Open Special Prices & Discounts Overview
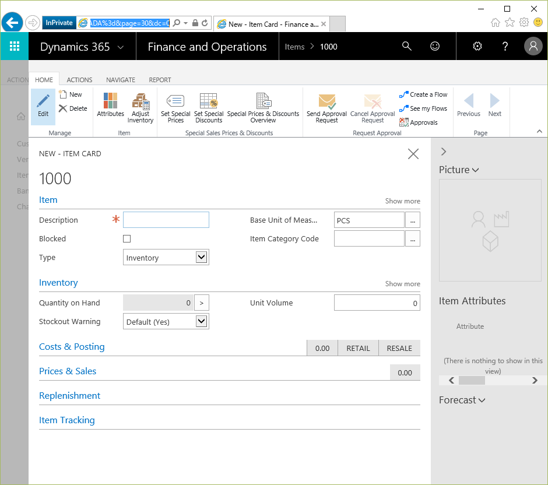Image resolution: width=548 pixels, height=485 pixels. point(263,101)
